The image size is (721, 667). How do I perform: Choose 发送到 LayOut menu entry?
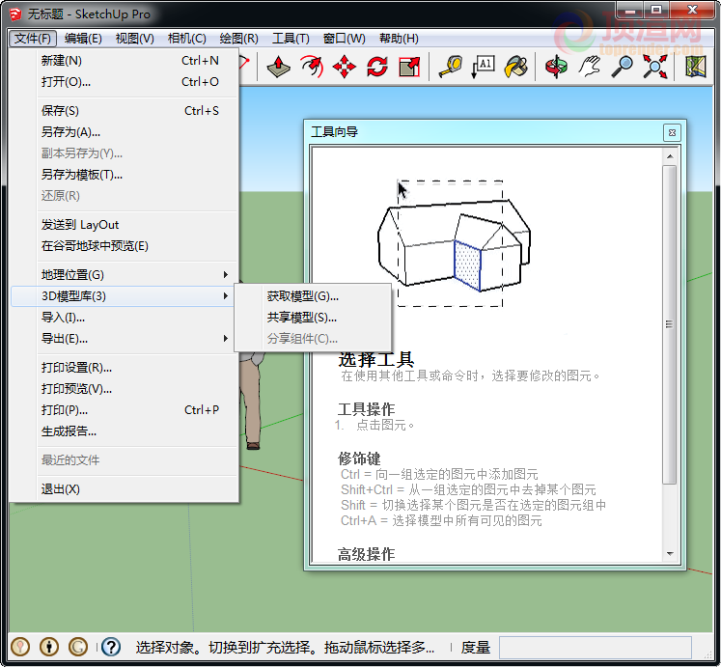click(x=124, y=225)
